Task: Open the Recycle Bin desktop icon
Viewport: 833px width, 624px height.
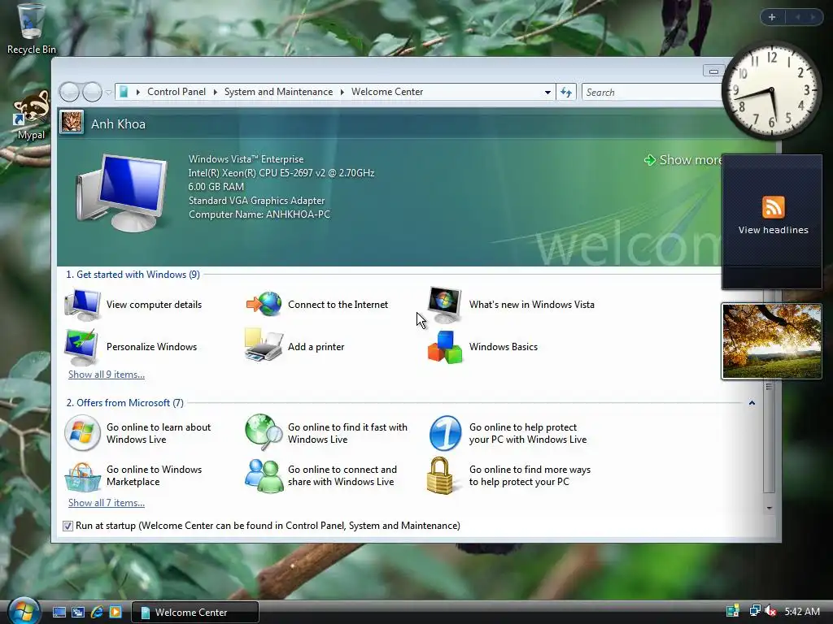Action: 31,28
